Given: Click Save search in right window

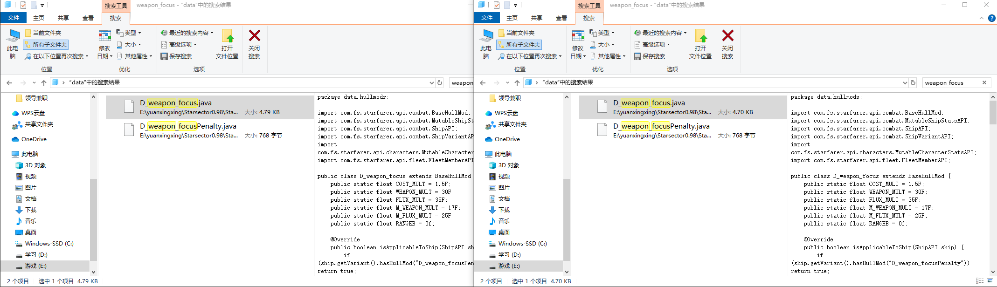Looking at the screenshot, I should [650, 56].
